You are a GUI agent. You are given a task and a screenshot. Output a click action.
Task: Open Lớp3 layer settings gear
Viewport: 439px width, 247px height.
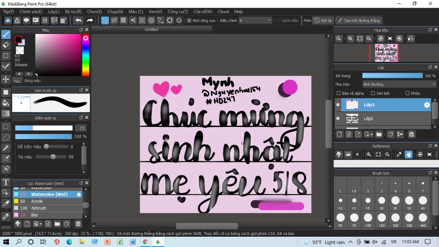tap(427, 105)
